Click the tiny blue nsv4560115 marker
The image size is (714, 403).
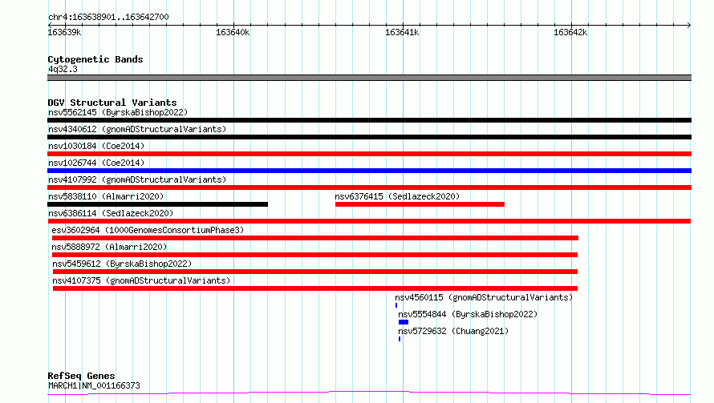(x=396, y=305)
